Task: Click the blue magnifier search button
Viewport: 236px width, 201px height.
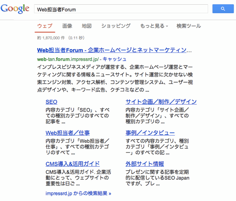Action: pos(223,9)
